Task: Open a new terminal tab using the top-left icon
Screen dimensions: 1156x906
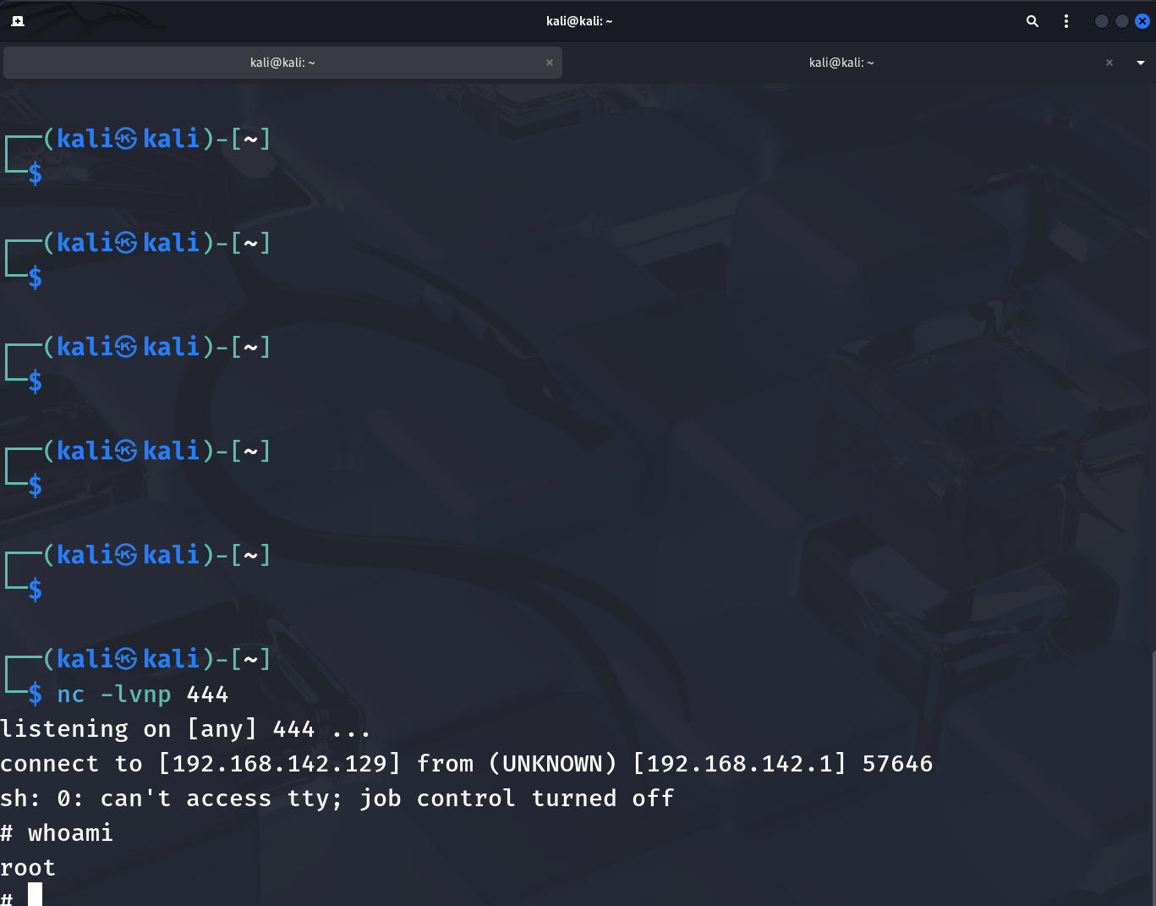Action: [x=18, y=21]
